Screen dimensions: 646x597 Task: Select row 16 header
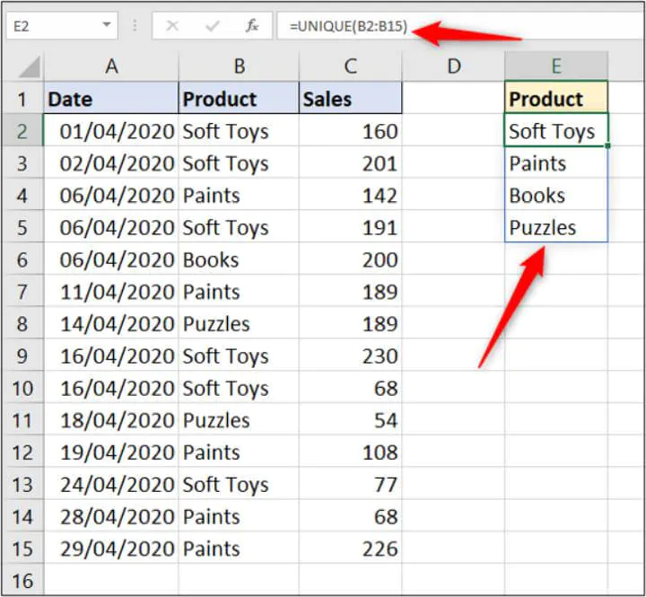pos(22,581)
